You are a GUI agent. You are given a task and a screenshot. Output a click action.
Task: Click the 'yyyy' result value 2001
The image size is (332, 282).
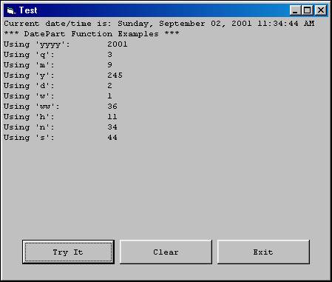pyautogui.click(x=118, y=44)
